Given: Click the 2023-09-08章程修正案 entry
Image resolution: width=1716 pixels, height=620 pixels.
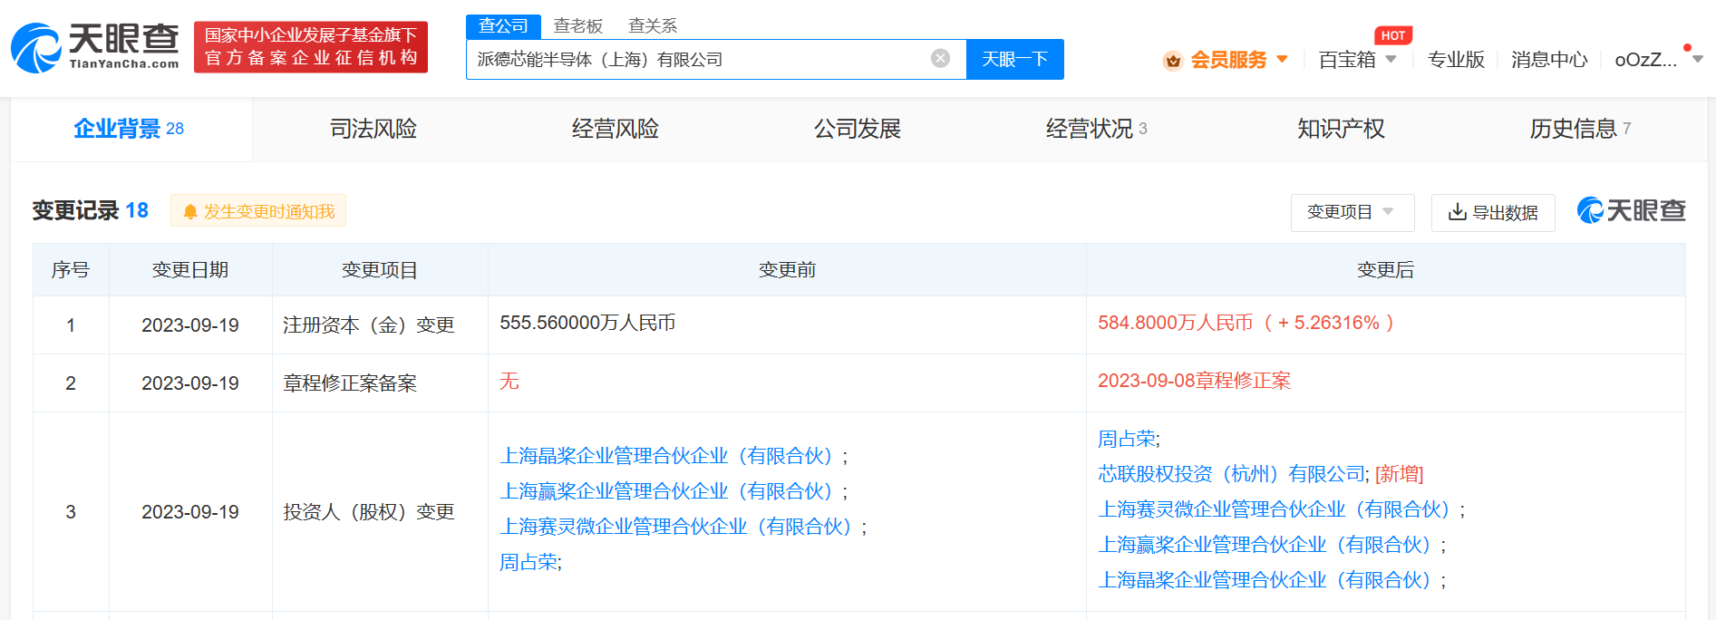Looking at the screenshot, I should (1194, 381).
